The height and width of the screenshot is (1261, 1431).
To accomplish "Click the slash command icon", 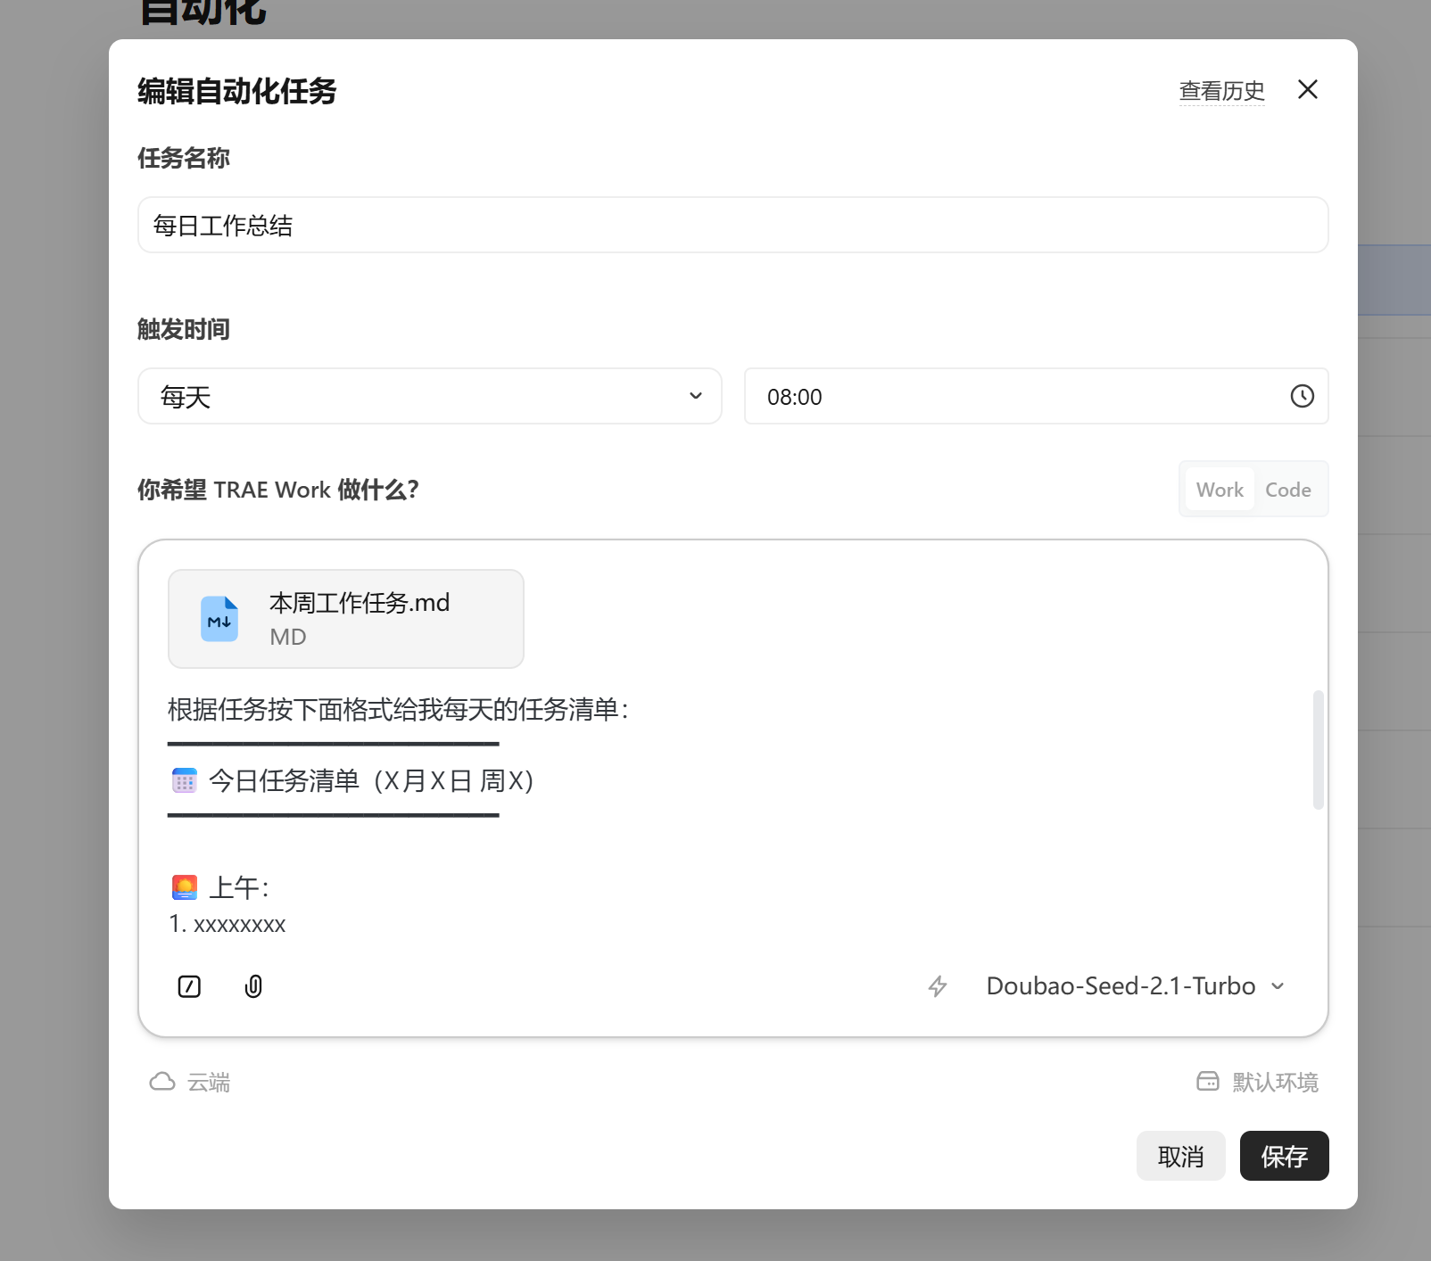I will pos(189,986).
